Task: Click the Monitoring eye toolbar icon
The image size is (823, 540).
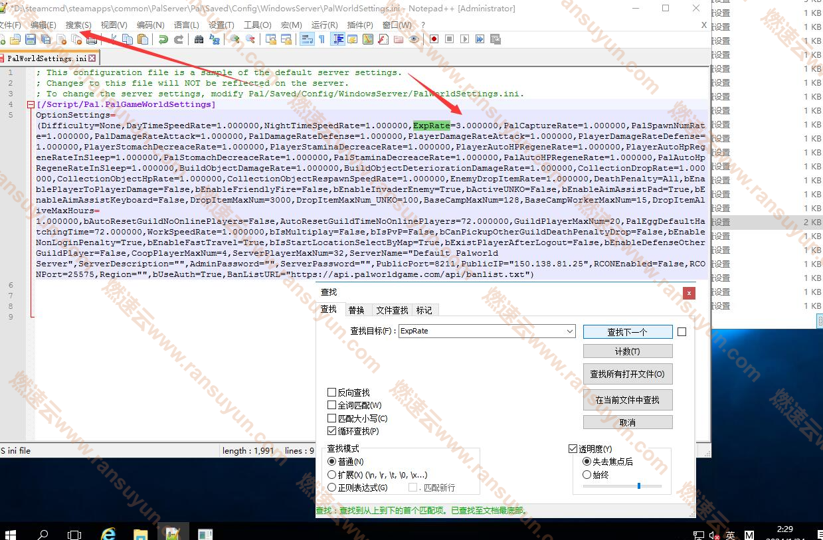Action: (414, 39)
